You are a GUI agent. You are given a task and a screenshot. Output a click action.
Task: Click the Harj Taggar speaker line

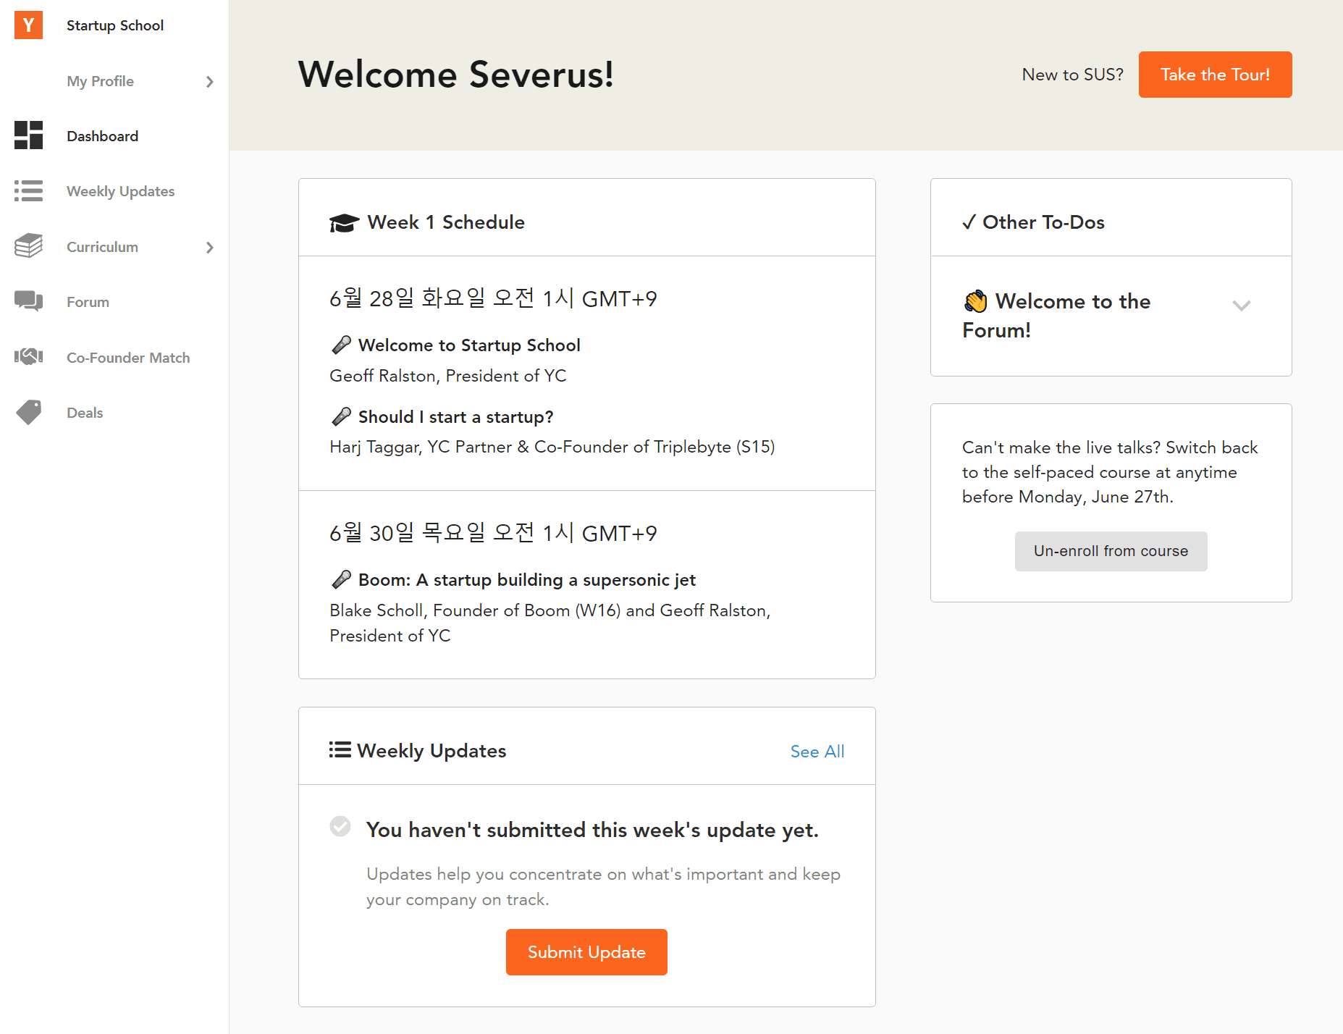coord(552,447)
